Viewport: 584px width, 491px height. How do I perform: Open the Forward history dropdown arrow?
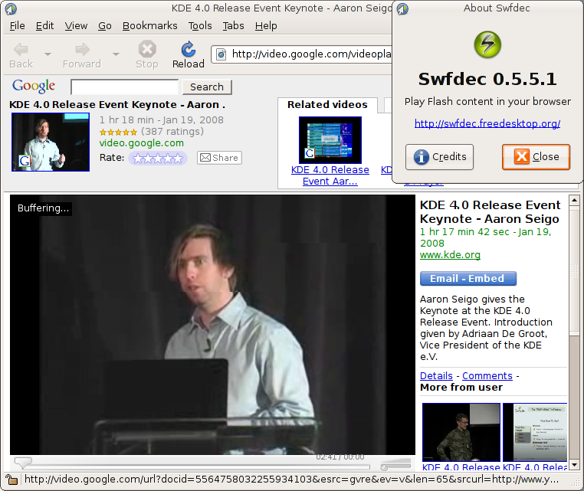tap(116, 54)
